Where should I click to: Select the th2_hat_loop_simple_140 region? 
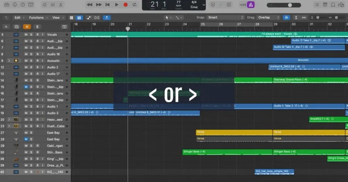[275, 172]
